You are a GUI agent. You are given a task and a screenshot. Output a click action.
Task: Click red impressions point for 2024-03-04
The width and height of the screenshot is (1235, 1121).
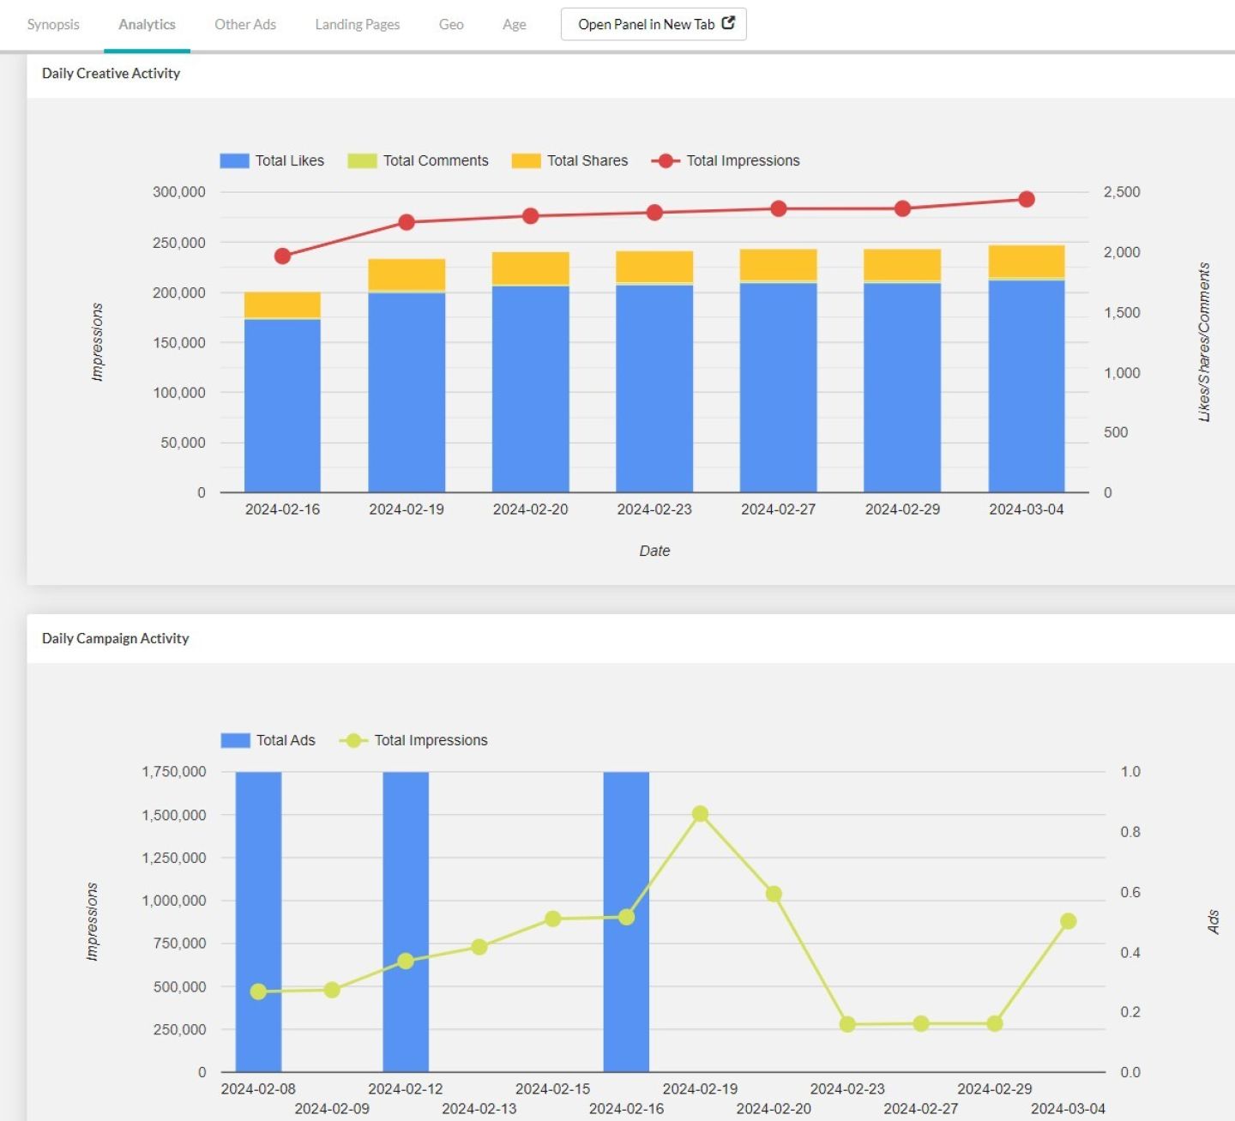(1026, 199)
